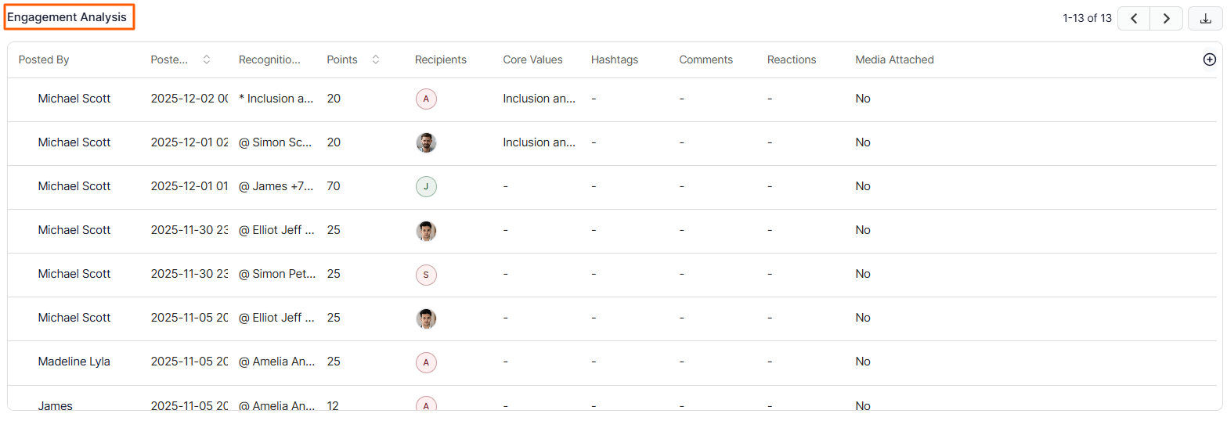
Task: Click the Engagement Analysis title
Action: 67,17
